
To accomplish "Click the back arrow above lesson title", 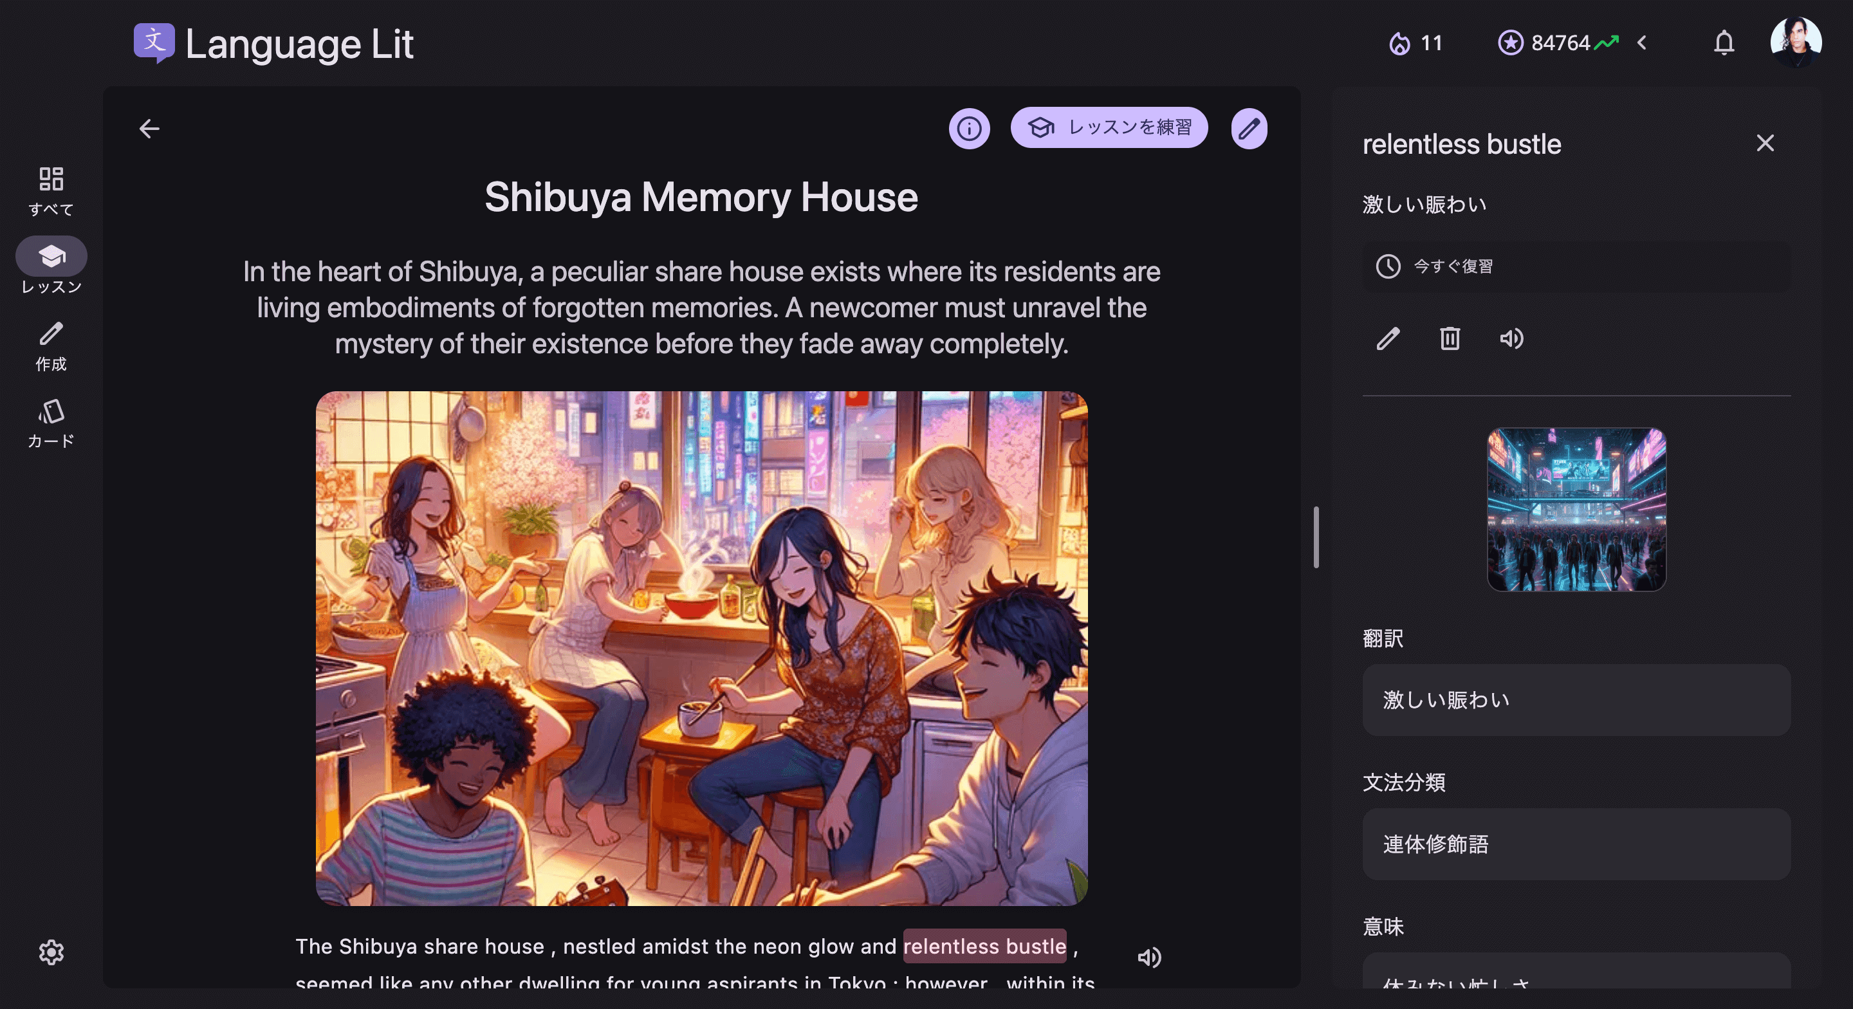I will (149, 129).
